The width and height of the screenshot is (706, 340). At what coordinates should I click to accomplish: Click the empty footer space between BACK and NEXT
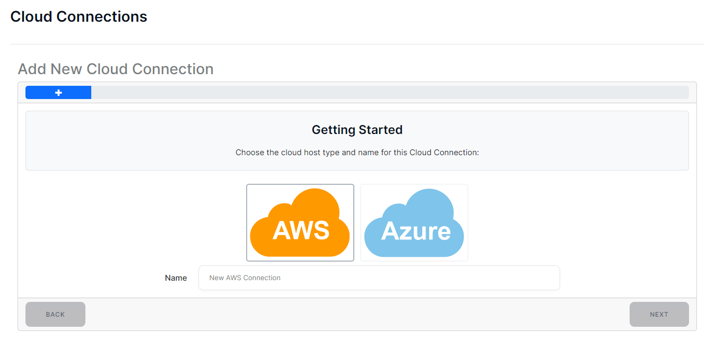pos(357,314)
